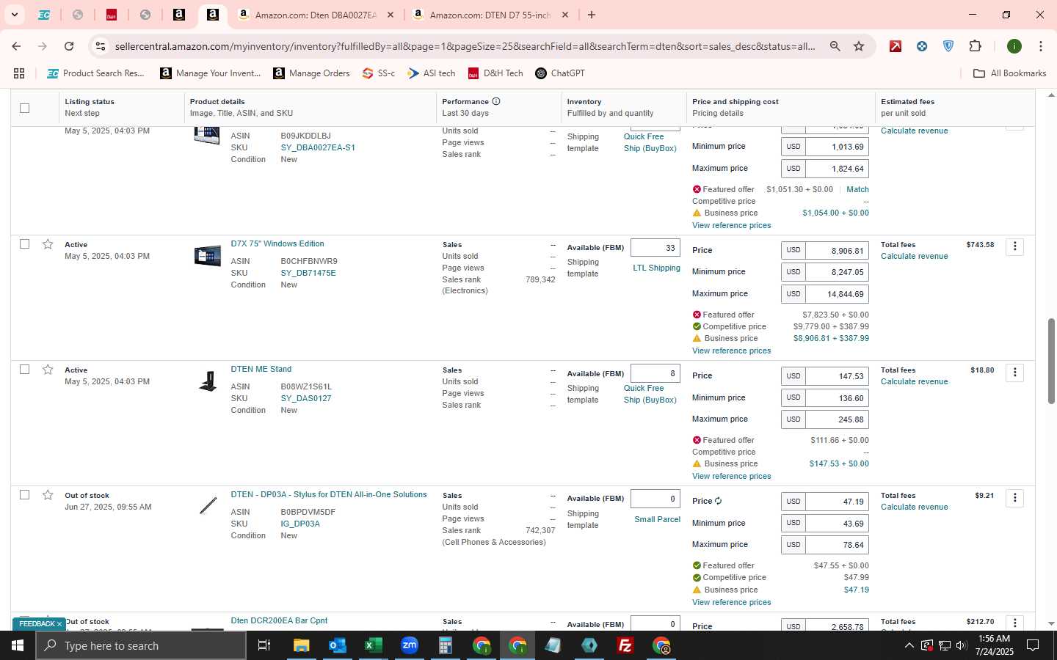Open kebab menu for DP03A Stylus row
This screenshot has height=660, width=1057.
point(1014,498)
